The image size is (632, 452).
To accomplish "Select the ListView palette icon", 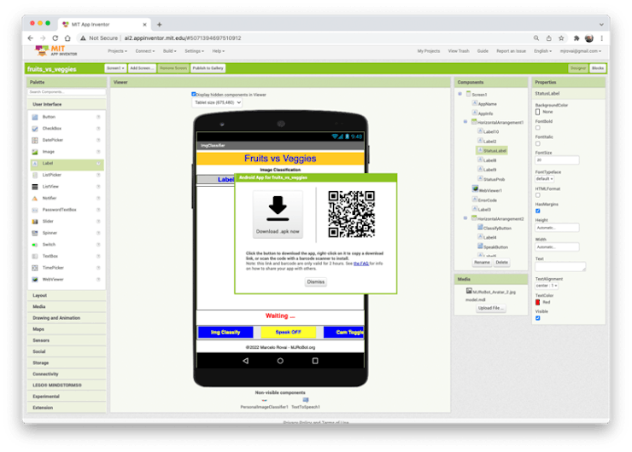I will tap(35, 187).
